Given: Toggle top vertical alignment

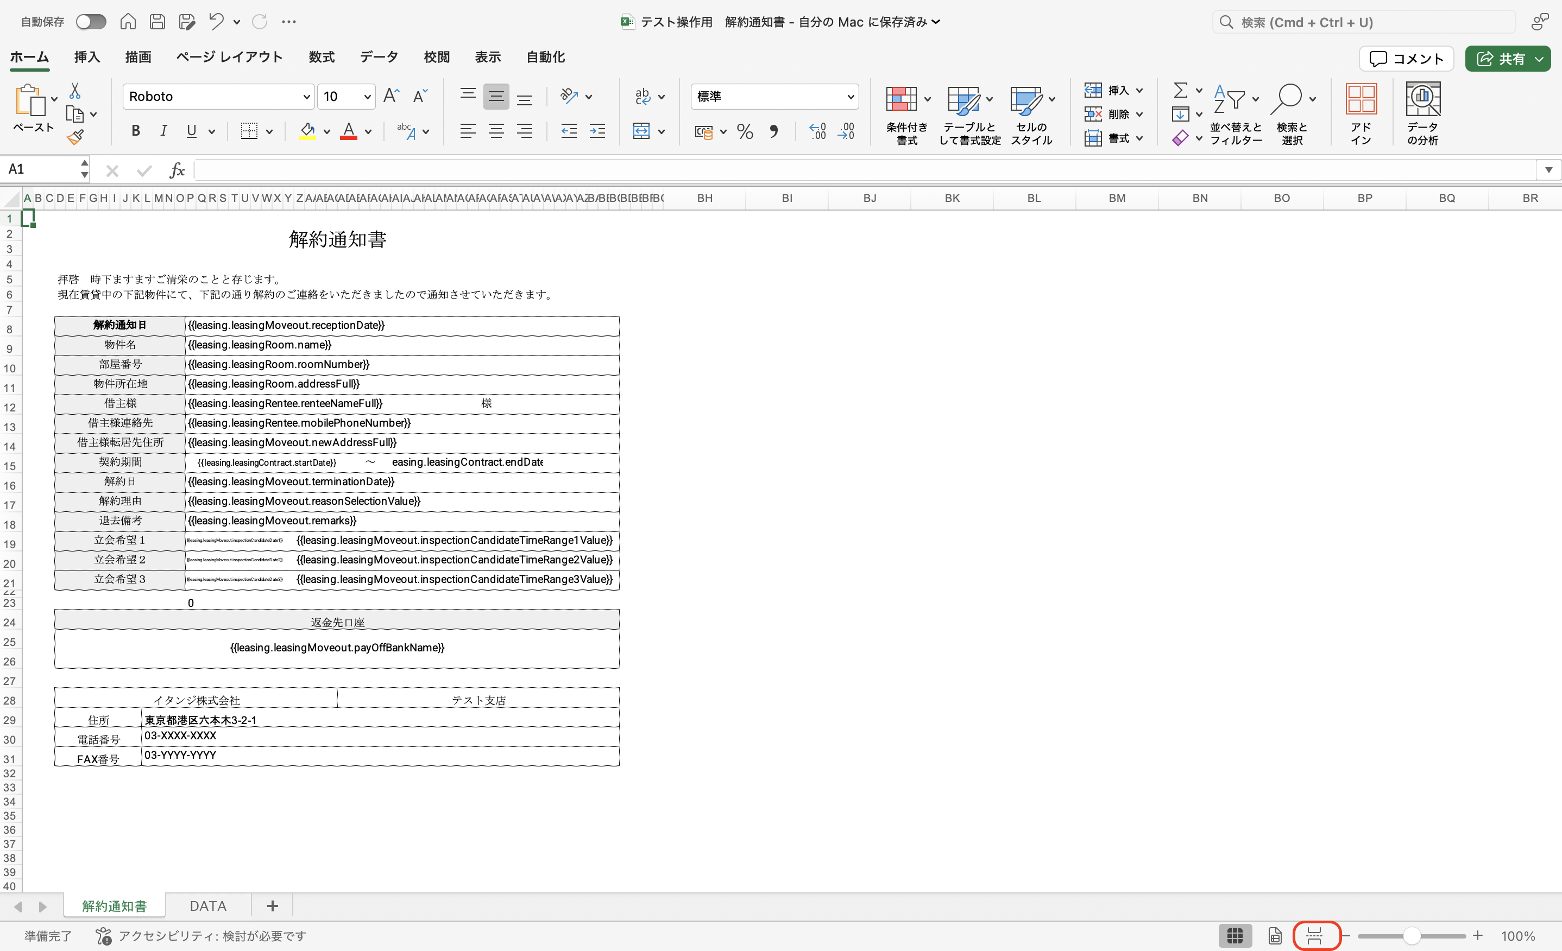Looking at the screenshot, I should (x=468, y=96).
